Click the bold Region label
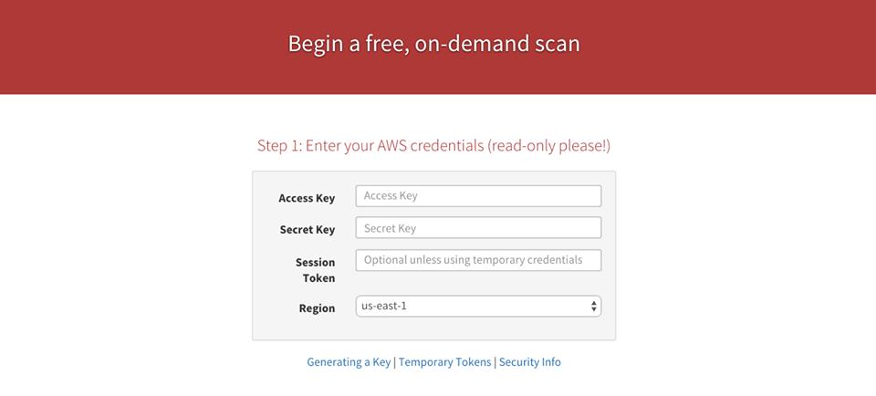This screenshot has height=396, width=876. pyautogui.click(x=317, y=308)
